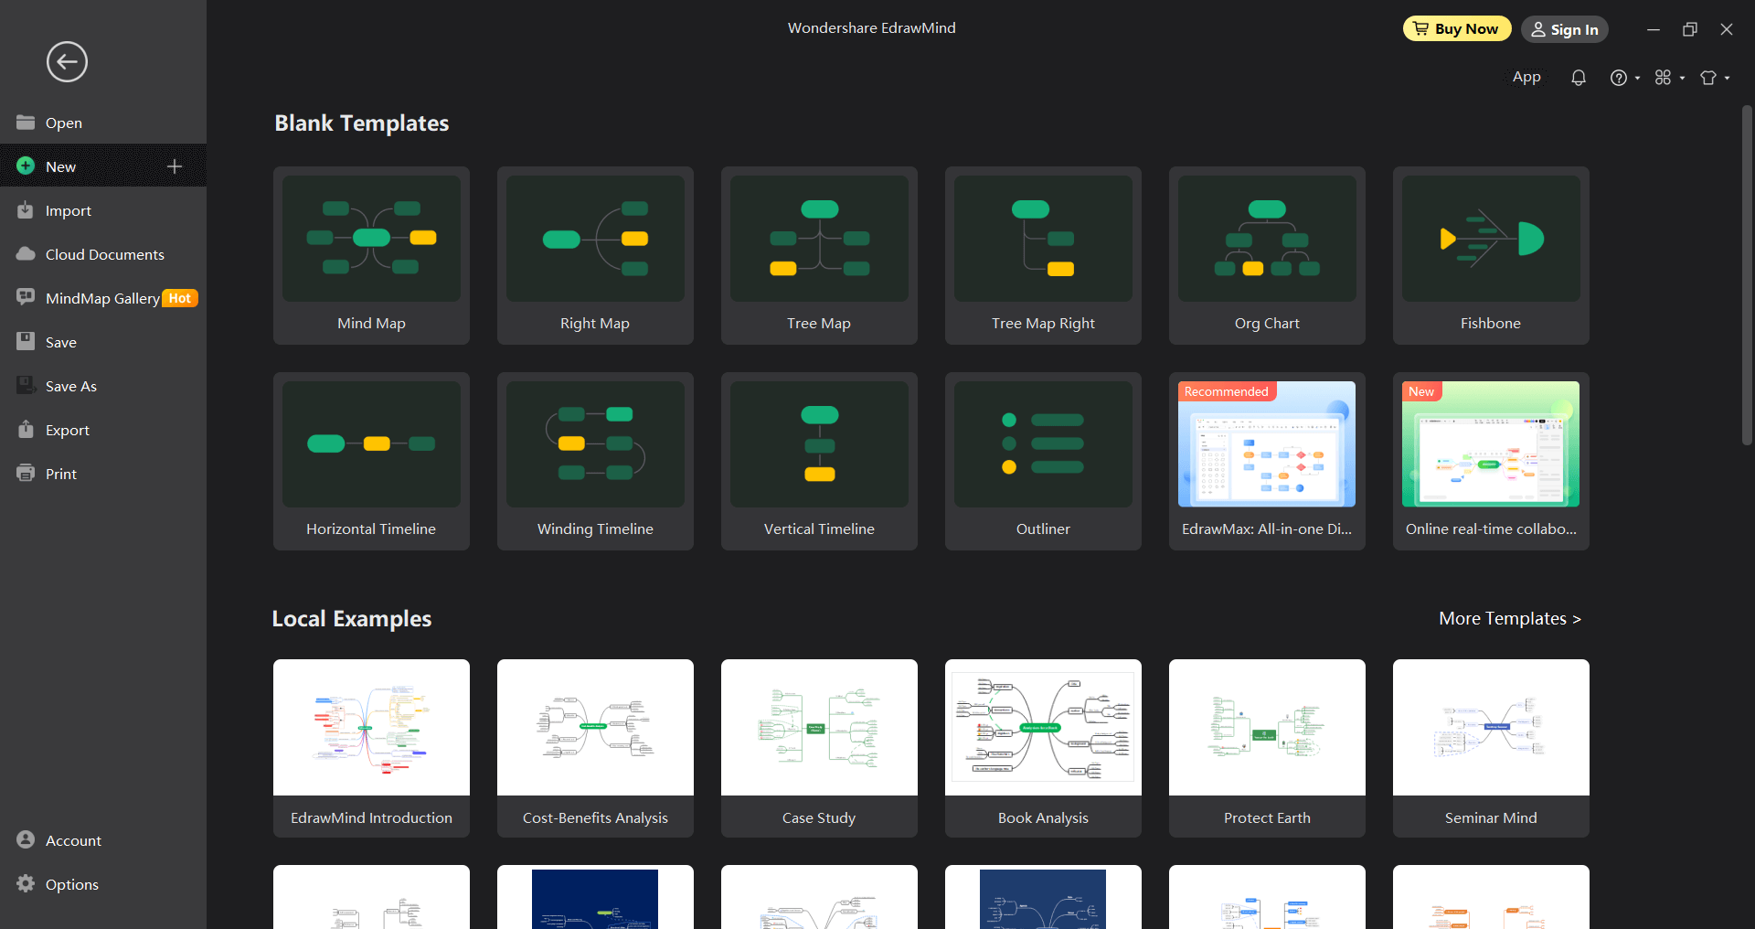Open the Book Analysis example
Screen dimensions: 1755x929
pyautogui.click(x=1043, y=748)
